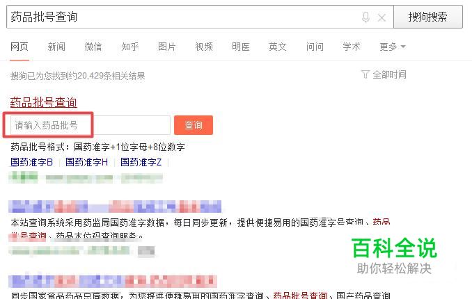Viewport: 472px width, 299px height.
Task: Go to the 学术 tab
Action: [352, 47]
